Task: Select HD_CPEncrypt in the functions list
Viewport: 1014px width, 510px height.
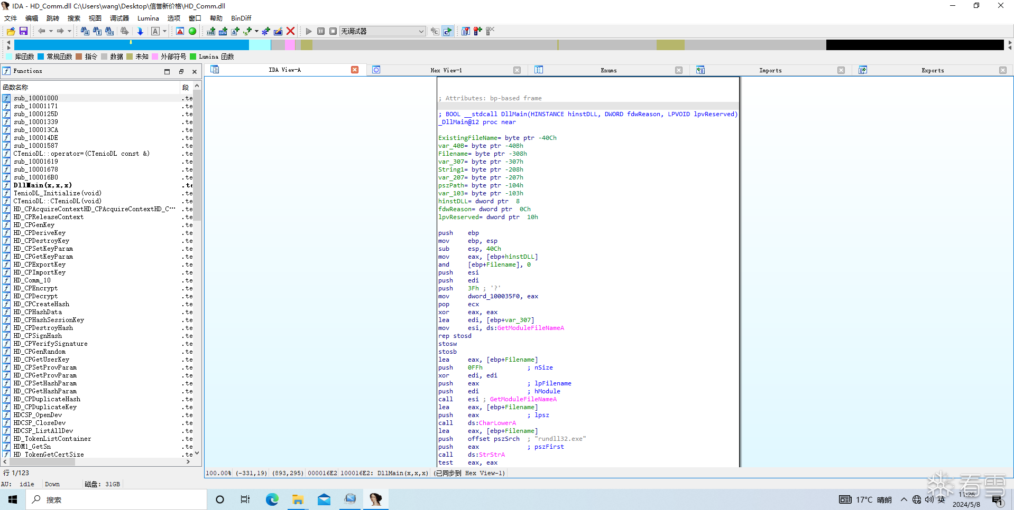Action: tap(35, 288)
